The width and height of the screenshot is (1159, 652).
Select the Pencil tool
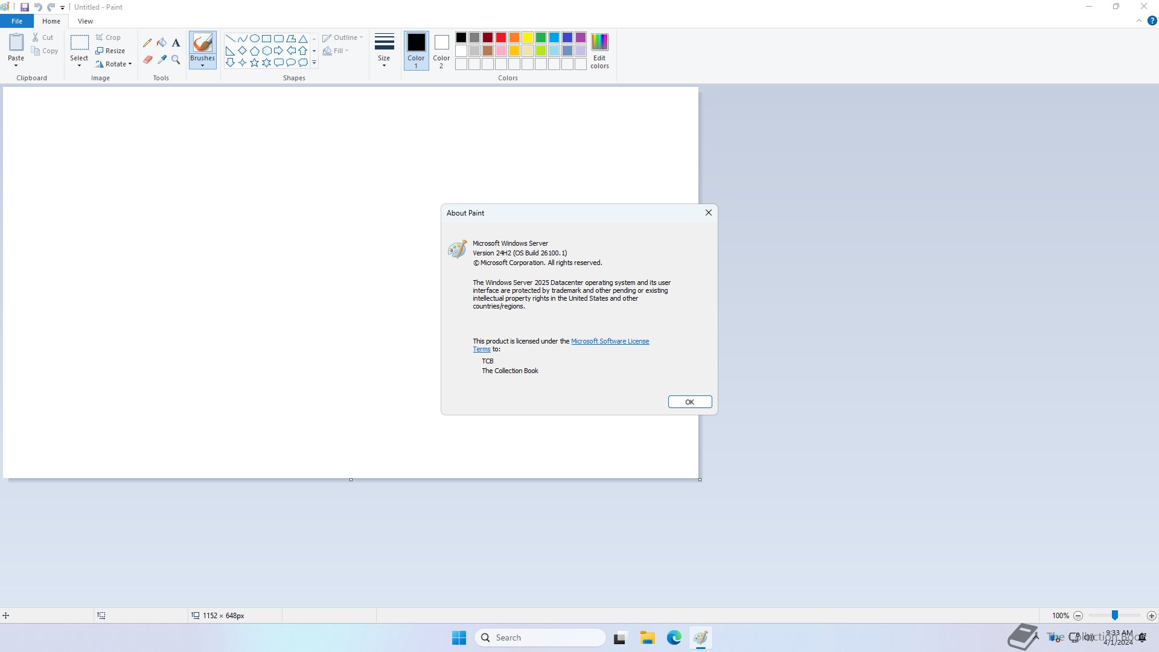[147, 43]
